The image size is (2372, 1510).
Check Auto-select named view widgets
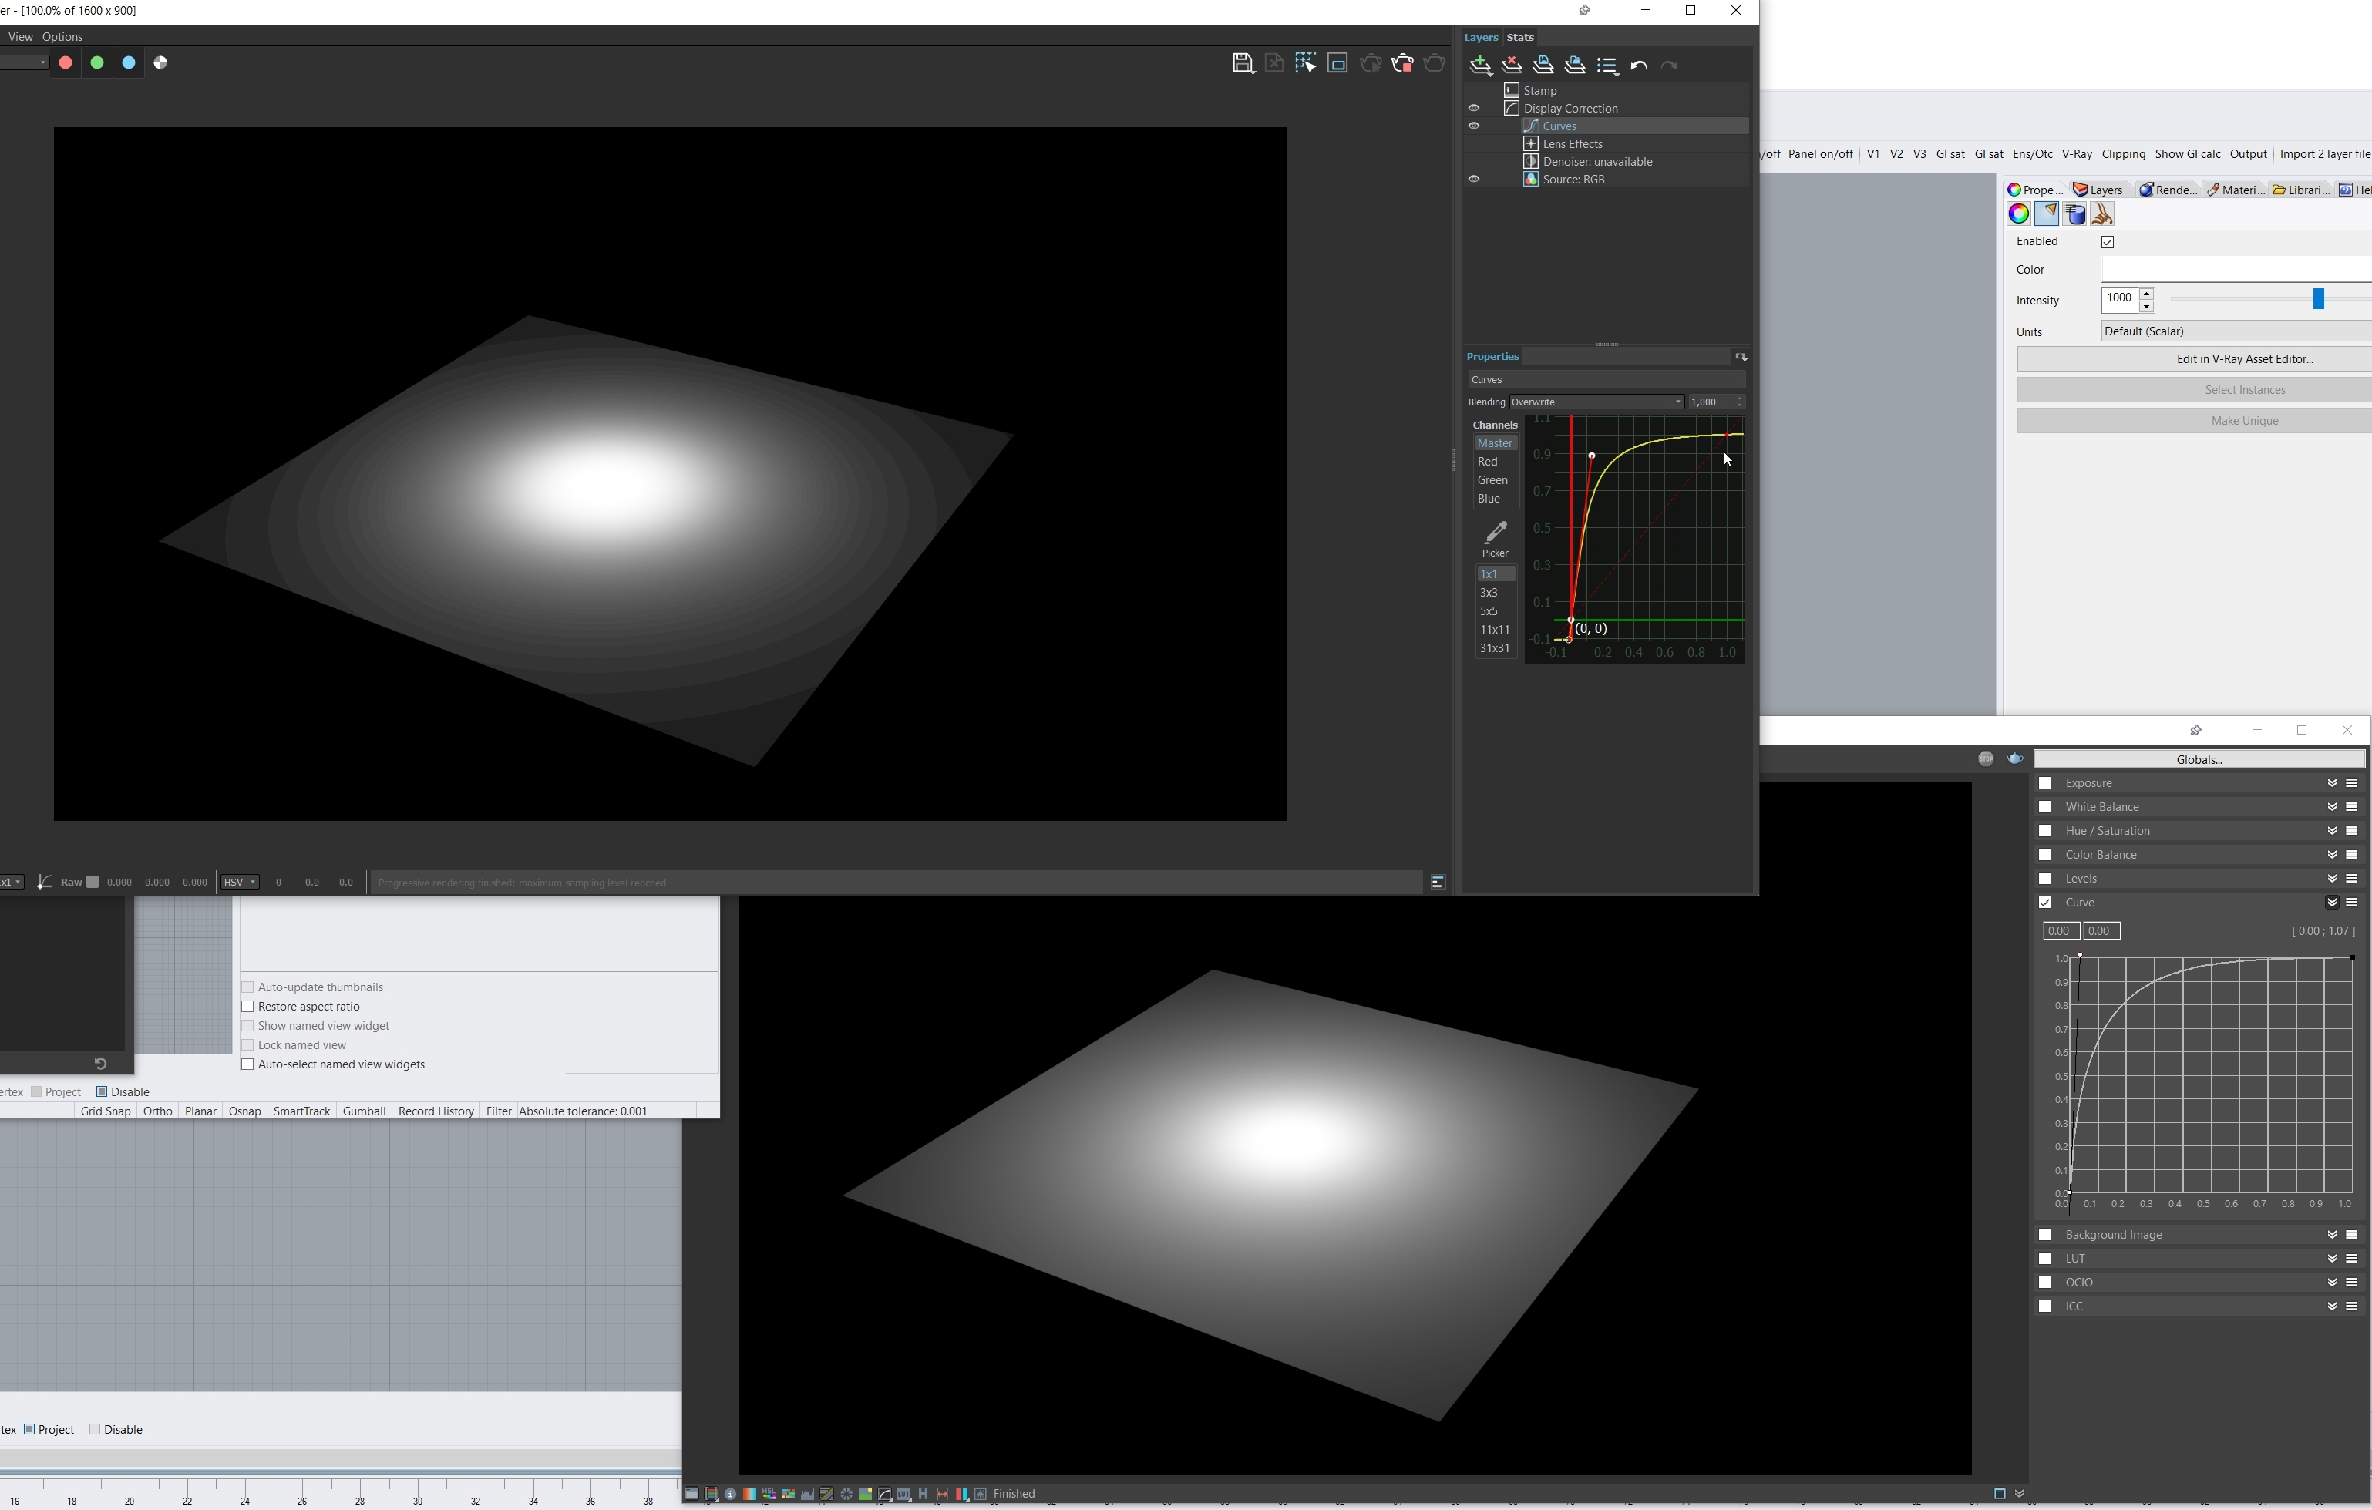point(247,1064)
